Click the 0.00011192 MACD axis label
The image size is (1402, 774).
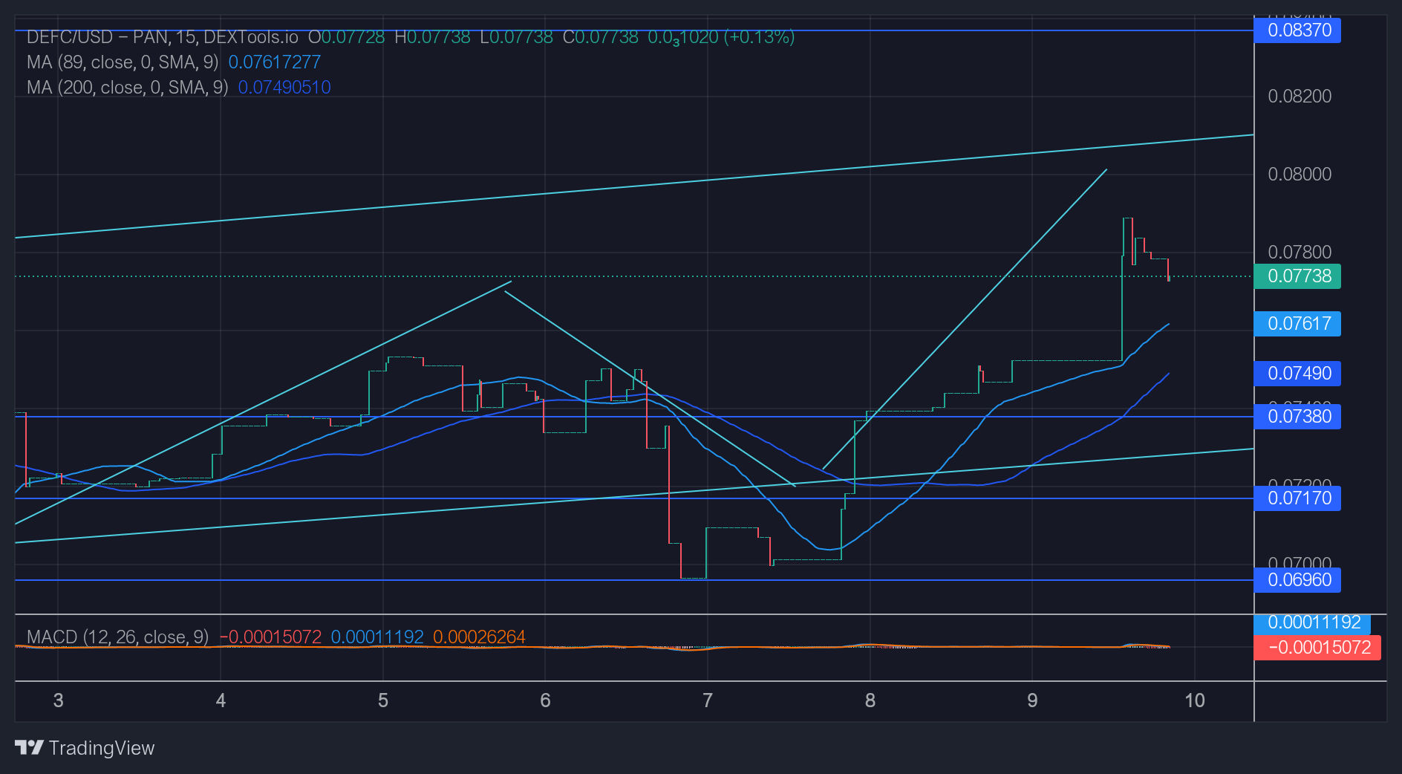[x=1312, y=622]
